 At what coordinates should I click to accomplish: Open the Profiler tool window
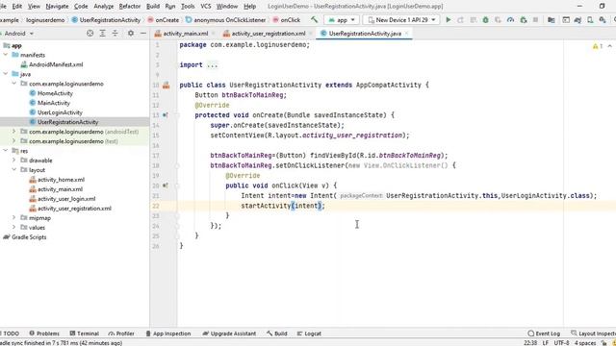pos(121,334)
